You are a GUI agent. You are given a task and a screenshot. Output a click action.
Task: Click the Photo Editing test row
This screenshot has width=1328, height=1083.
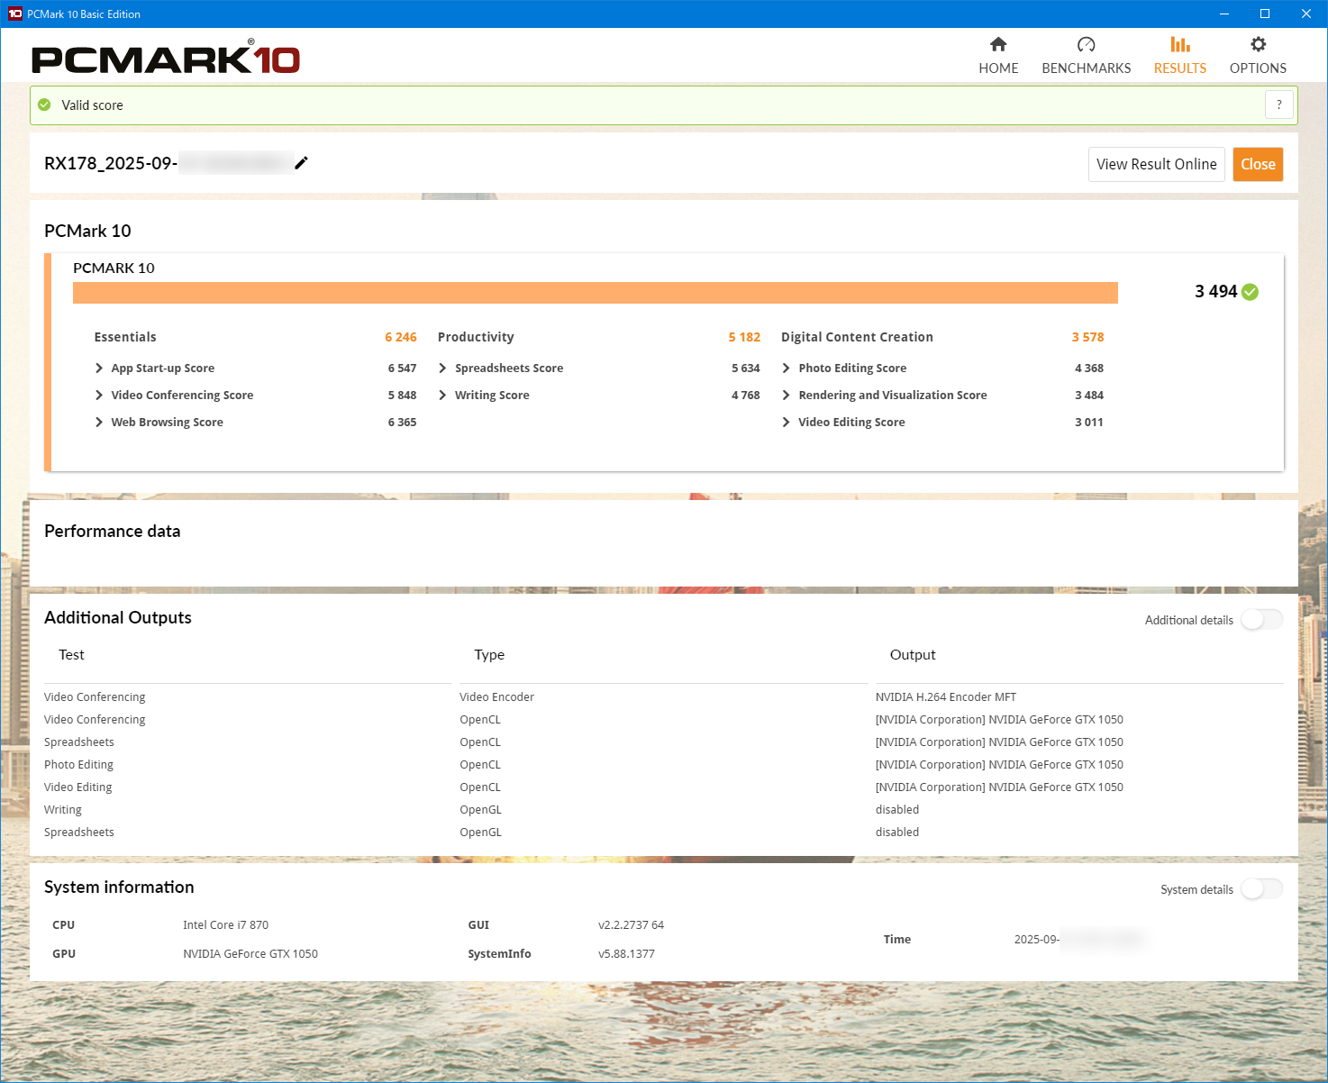[78, 765]
